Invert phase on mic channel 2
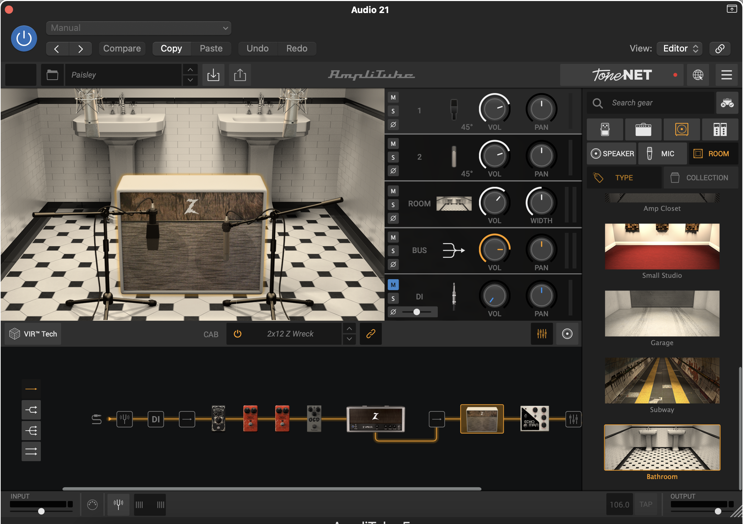This screenshot has height=524, width=743. coord(393,171)
